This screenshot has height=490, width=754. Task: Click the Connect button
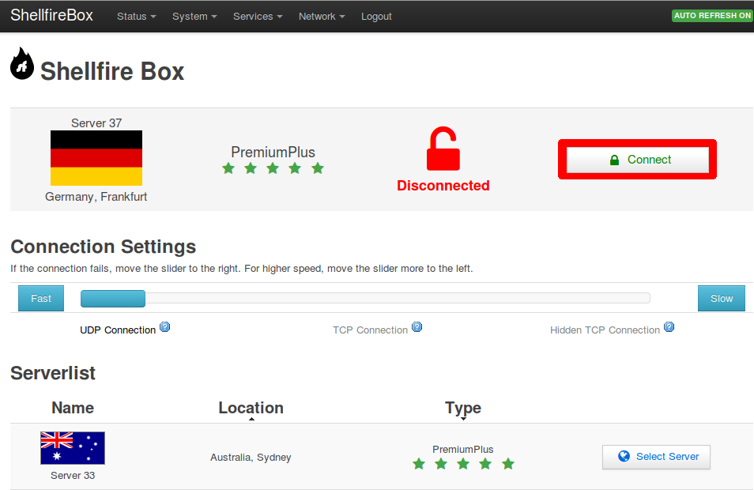coord(637,160)
